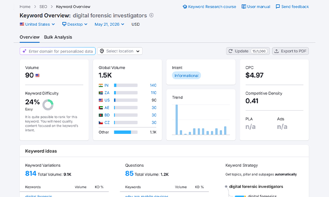Click the location pin icon

click(x=102, y=51)
